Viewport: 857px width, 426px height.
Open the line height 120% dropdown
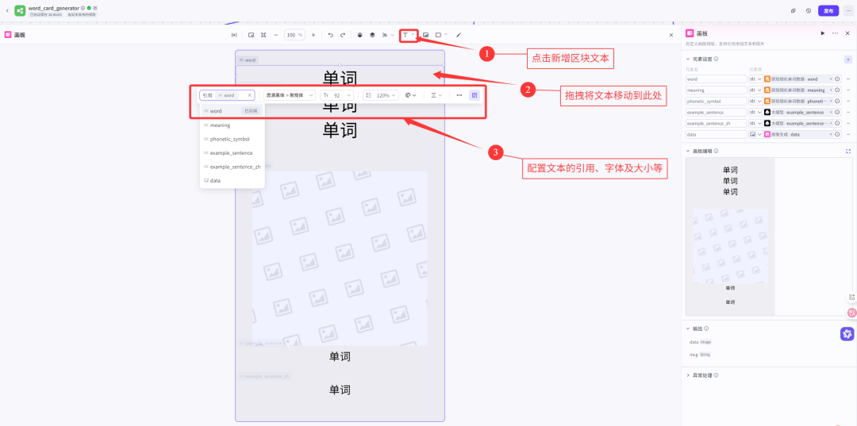pyautogui.click(x=382, y=95)
